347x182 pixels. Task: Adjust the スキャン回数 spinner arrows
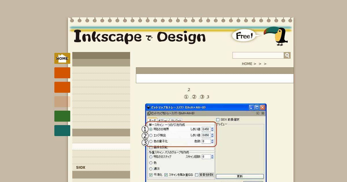pyautogui.click(x=212, y=157)
